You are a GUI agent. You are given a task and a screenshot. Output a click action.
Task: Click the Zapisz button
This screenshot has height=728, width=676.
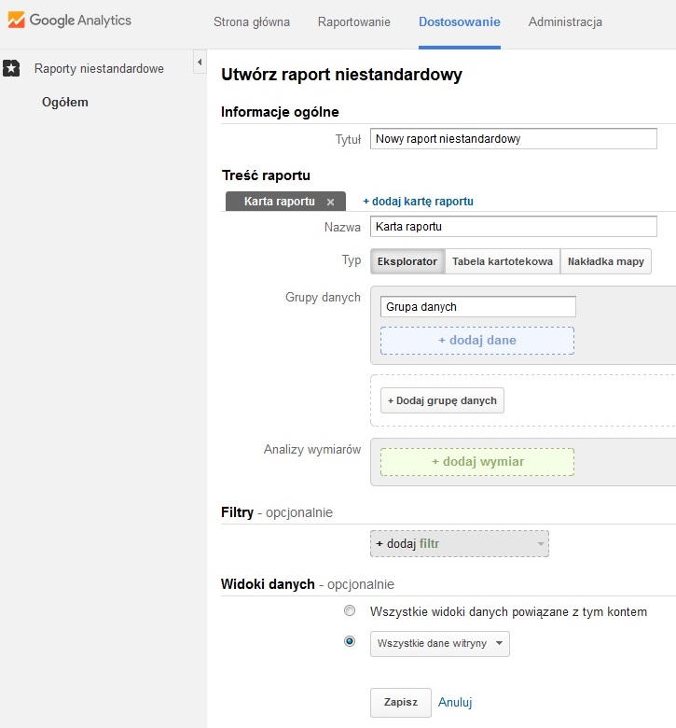[x=401, y=703]
